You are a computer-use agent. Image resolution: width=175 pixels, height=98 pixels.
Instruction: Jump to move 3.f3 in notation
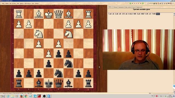click(x=123, y=14)
